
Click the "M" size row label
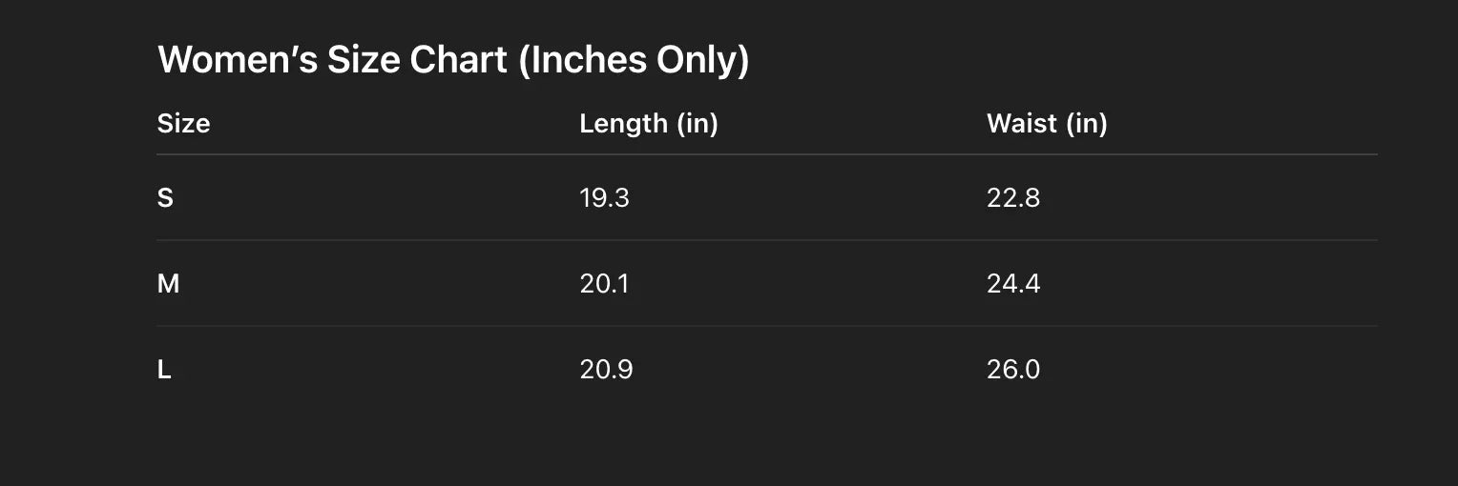(x=168, y=284)
